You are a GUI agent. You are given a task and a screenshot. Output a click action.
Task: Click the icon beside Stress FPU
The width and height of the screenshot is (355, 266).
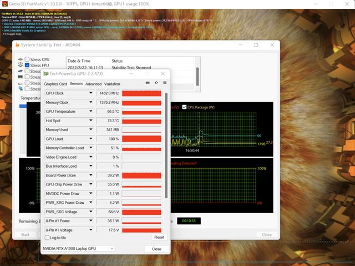click(x=21, y=65)
